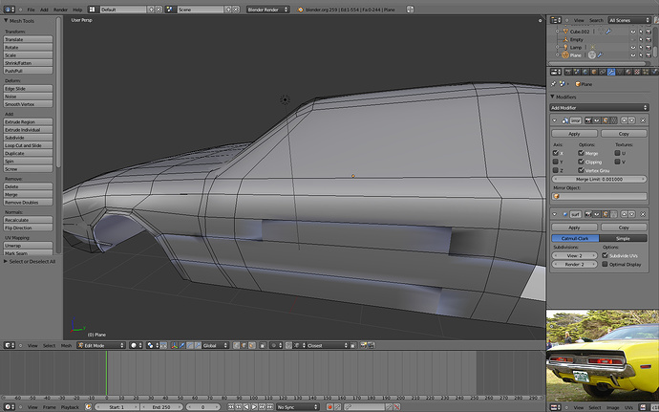Screen dimensions: 659x412
Task: Remove the Mirror modifier with X icon
Action: [643, 120]
